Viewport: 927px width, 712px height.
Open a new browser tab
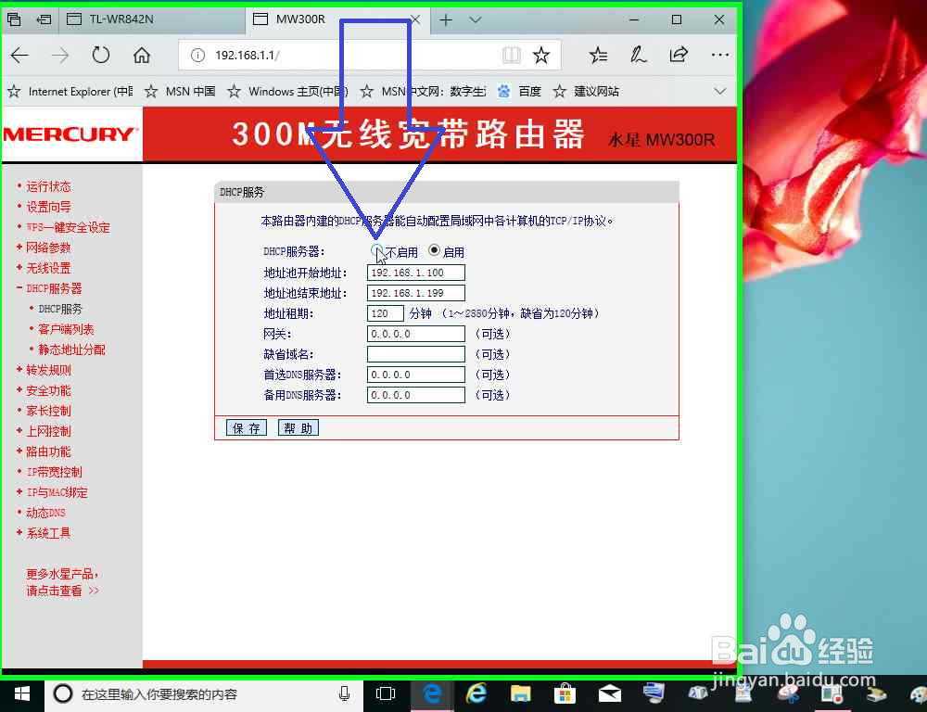pos(446,20)
